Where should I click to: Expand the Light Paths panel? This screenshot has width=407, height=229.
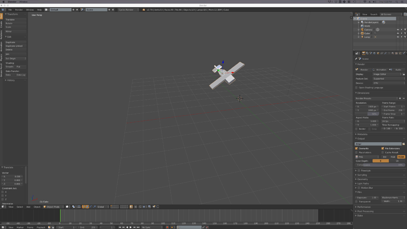(x=362, y=184)
